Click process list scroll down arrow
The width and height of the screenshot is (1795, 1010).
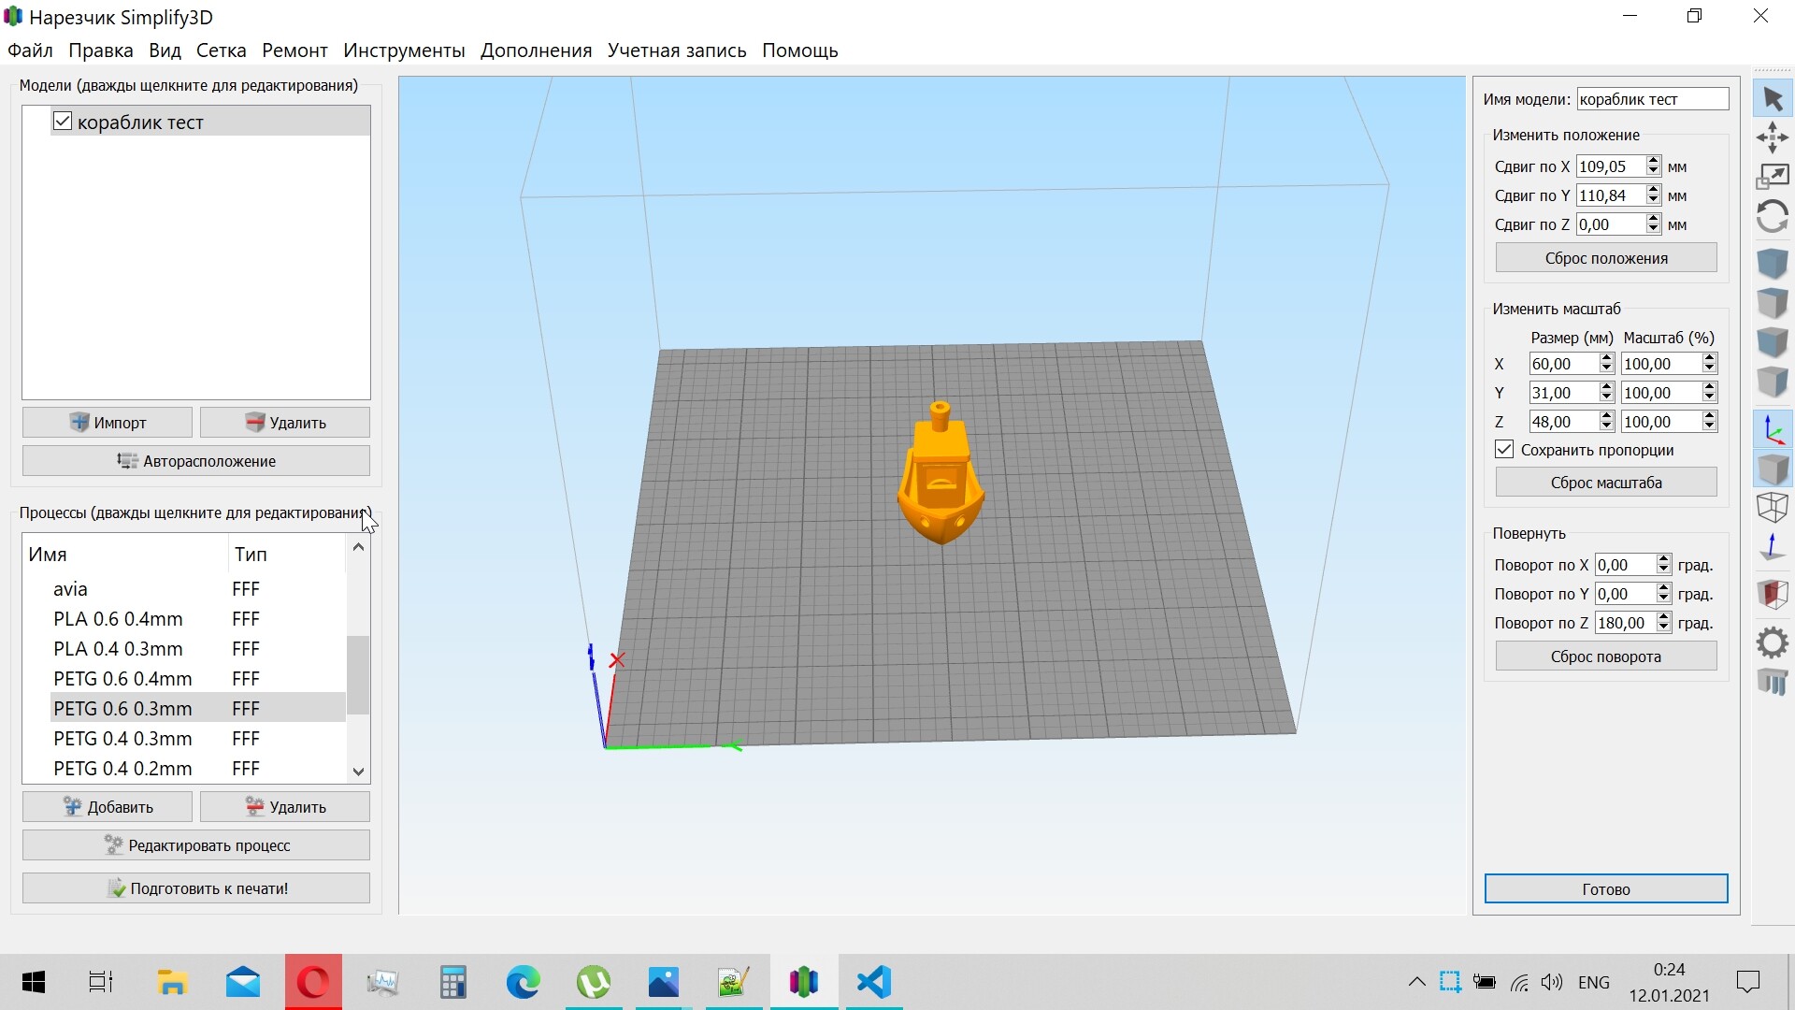358,772
